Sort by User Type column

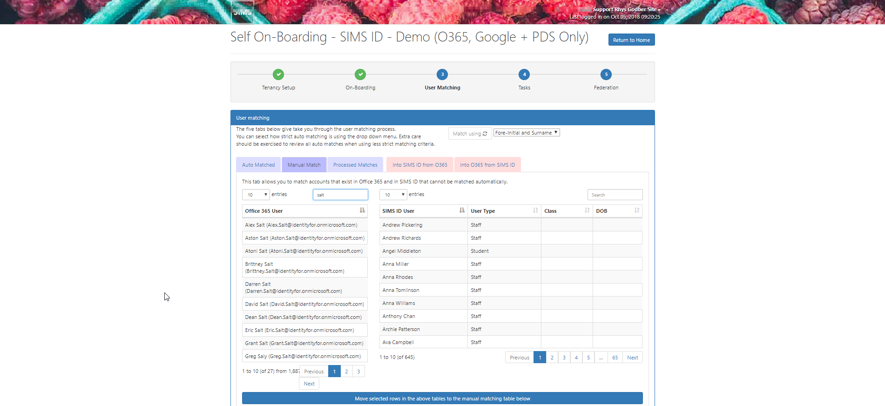pos(504,211)
